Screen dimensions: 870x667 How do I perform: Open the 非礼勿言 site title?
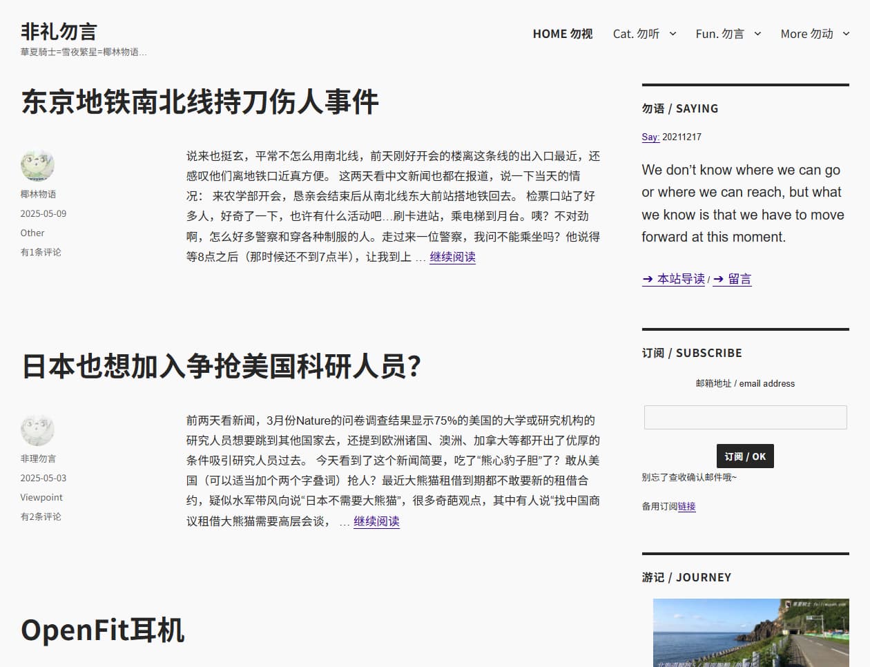[x=59, y=32]
